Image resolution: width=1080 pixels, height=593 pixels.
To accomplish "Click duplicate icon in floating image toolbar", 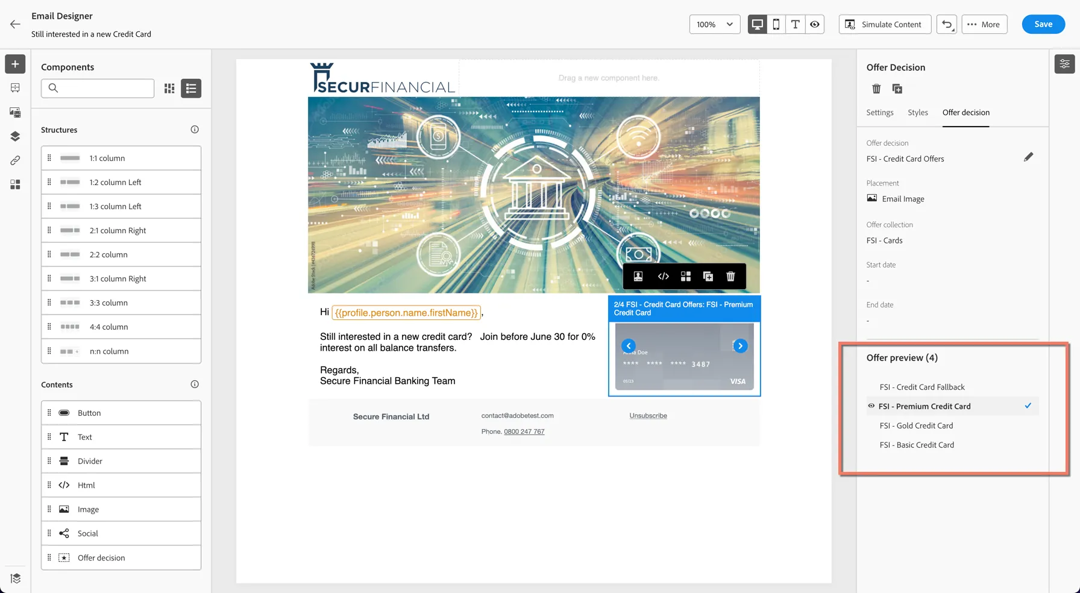I will [x=708, y=277].
